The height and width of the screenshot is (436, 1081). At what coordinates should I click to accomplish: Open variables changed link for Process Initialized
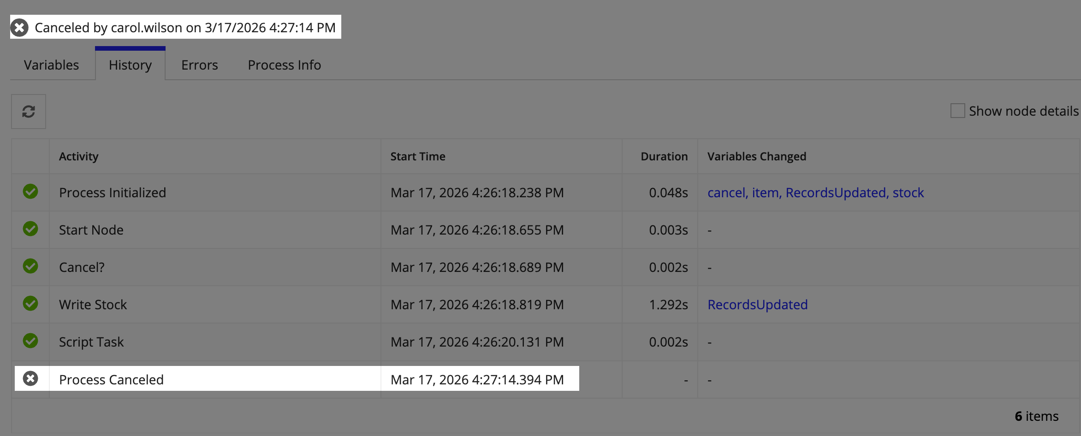point(816,193)
